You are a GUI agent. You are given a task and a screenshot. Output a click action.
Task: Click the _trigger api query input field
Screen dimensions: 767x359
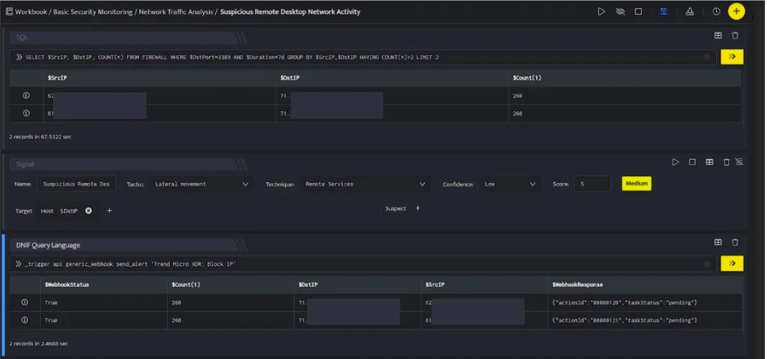click(362, 264)
